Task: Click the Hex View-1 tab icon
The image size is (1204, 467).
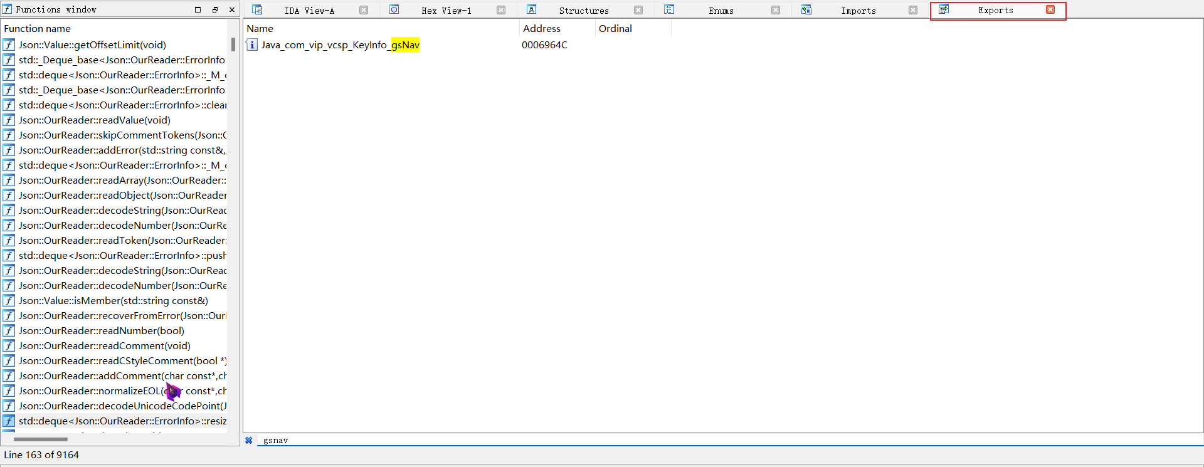Action: tap(394, 9)
